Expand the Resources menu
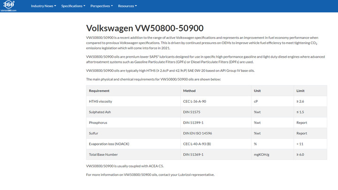Viewport: 338px width, 190px height. (x=127, y=6)
